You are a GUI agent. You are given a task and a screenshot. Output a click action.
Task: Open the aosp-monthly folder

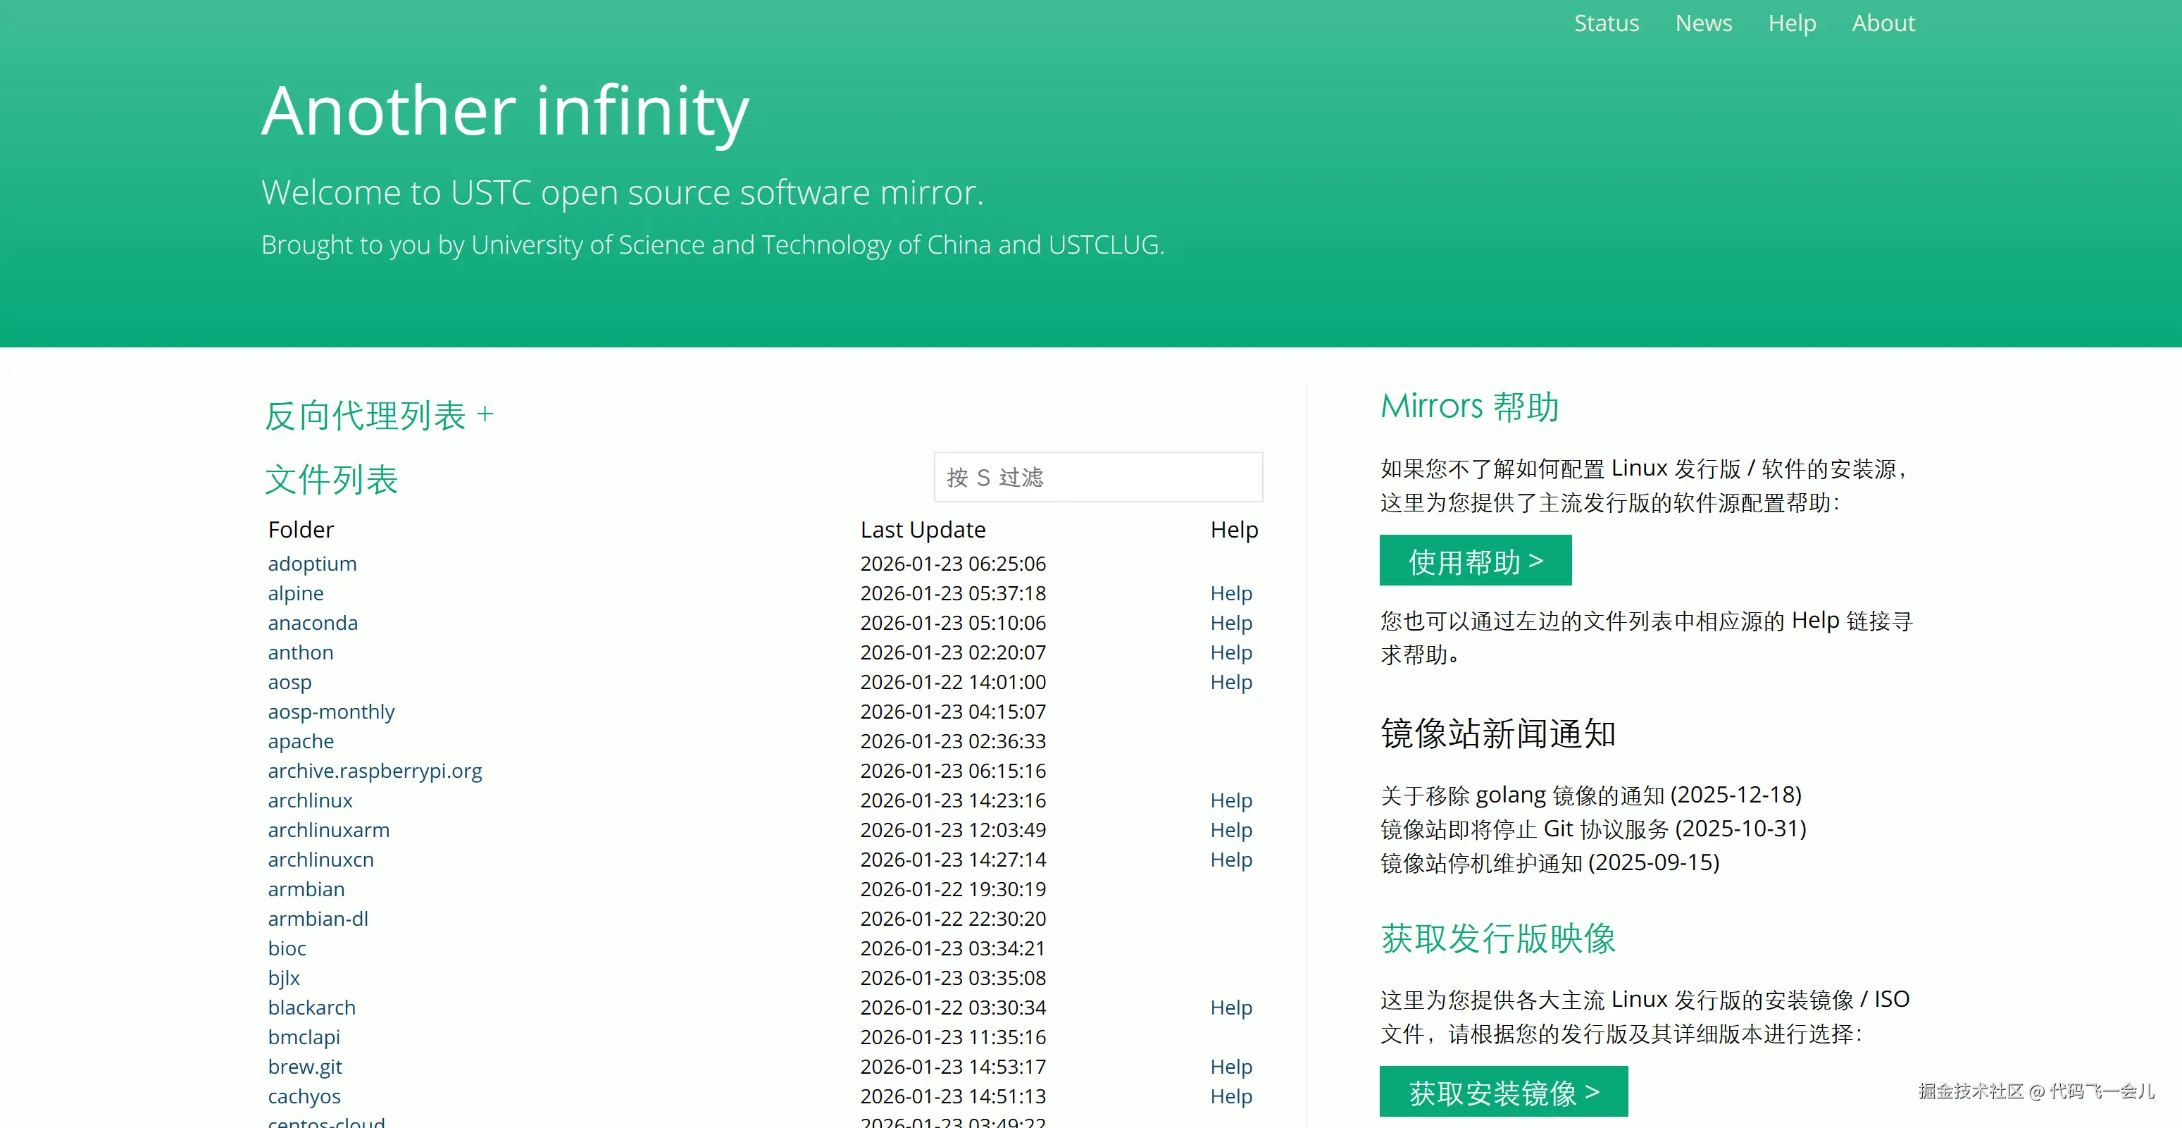[330, 711]
